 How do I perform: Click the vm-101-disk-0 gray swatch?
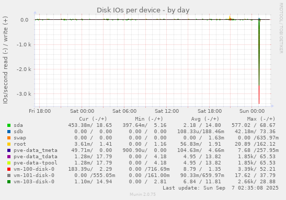9,175
